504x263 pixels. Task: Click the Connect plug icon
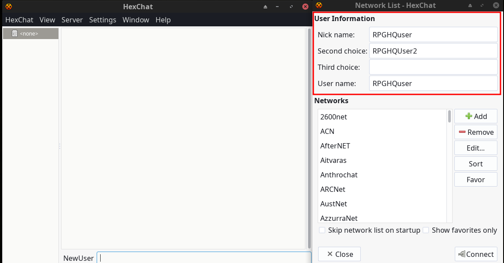[461, 254]
